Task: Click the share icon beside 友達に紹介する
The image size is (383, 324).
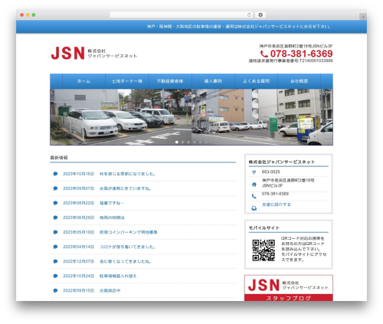Action: pyautogui.click(x=254, y=208)
